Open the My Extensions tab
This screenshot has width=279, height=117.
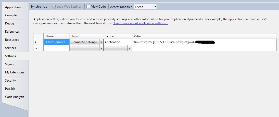coord(15,72)
